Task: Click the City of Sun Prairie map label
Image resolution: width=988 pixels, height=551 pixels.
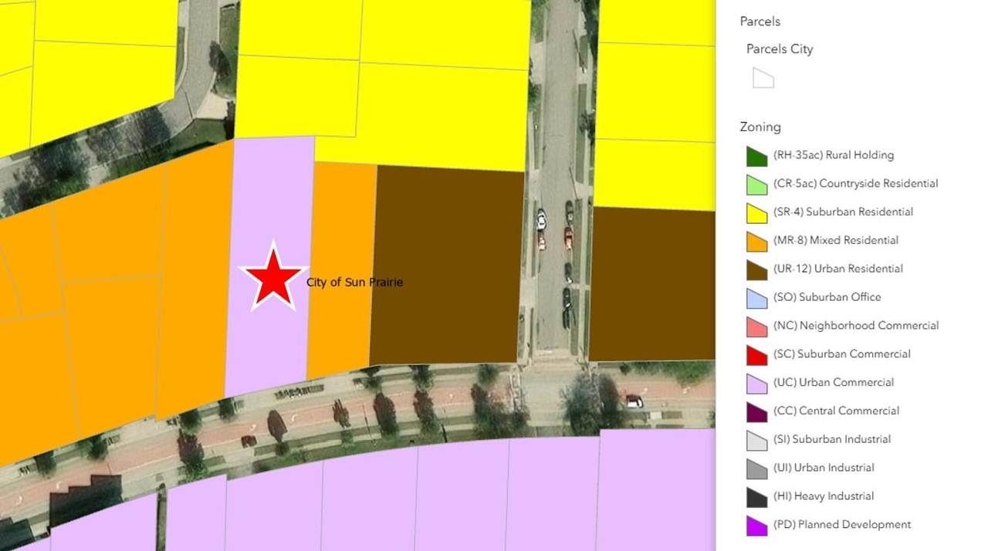Action: coord(354,282)
